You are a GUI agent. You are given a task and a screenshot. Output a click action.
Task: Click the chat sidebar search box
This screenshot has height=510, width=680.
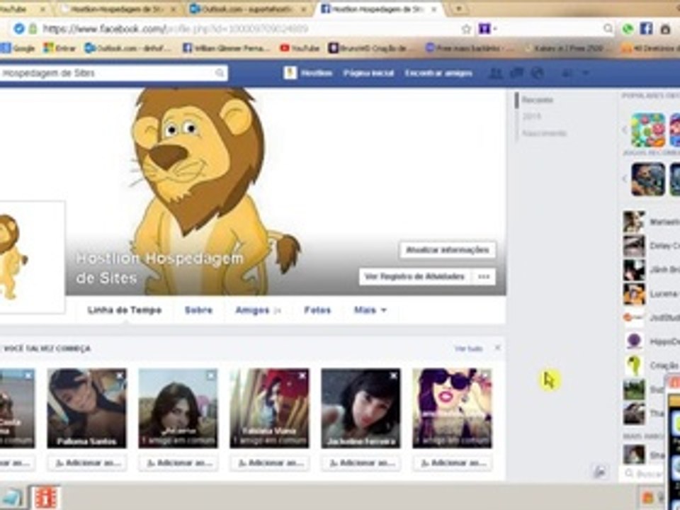pos(644,474)
